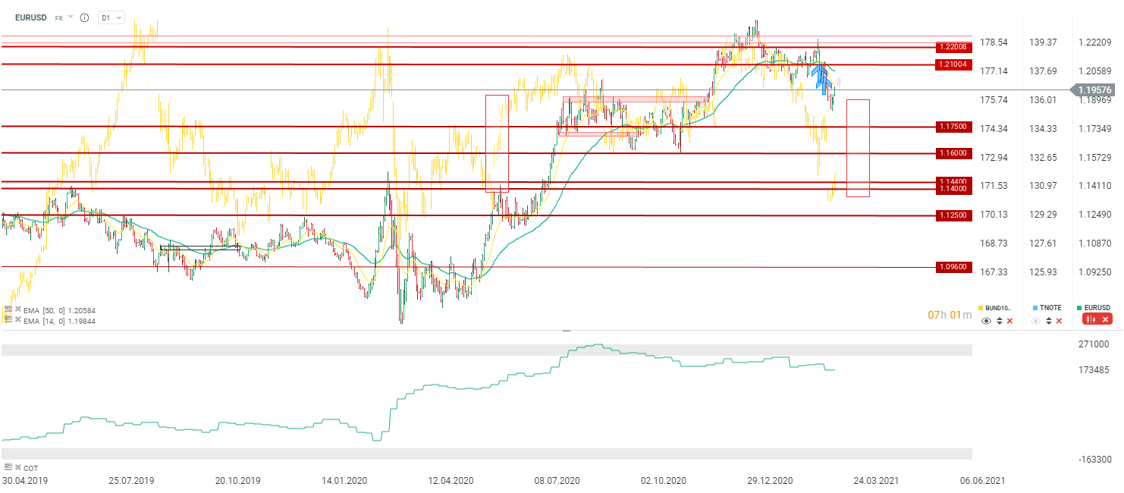
Task: Click the 24.03.2021 date on time axis
Action: click(x=876, y=481)
